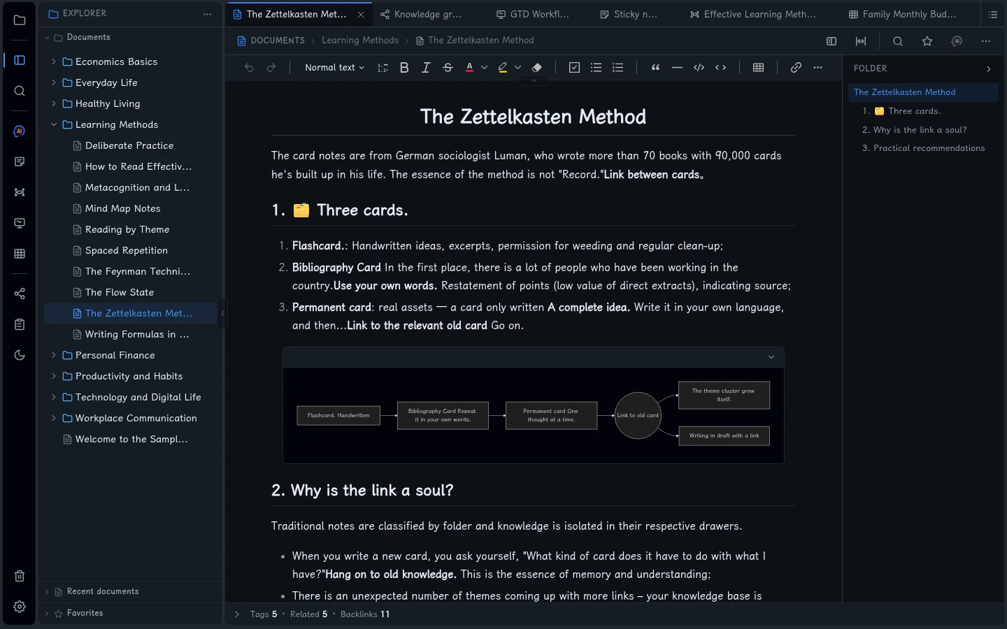The width and height of the screenshot is (1007, 629).
Task: Add this document to favorites with the star
Action: click(927, 41)
